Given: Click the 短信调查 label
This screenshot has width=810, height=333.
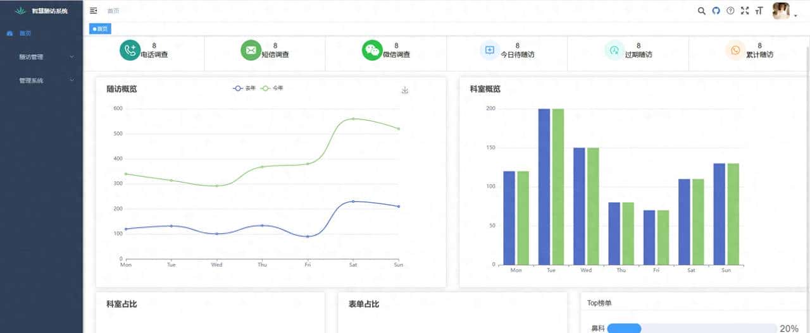Looking at the screenshot, I should pos(275,55).
